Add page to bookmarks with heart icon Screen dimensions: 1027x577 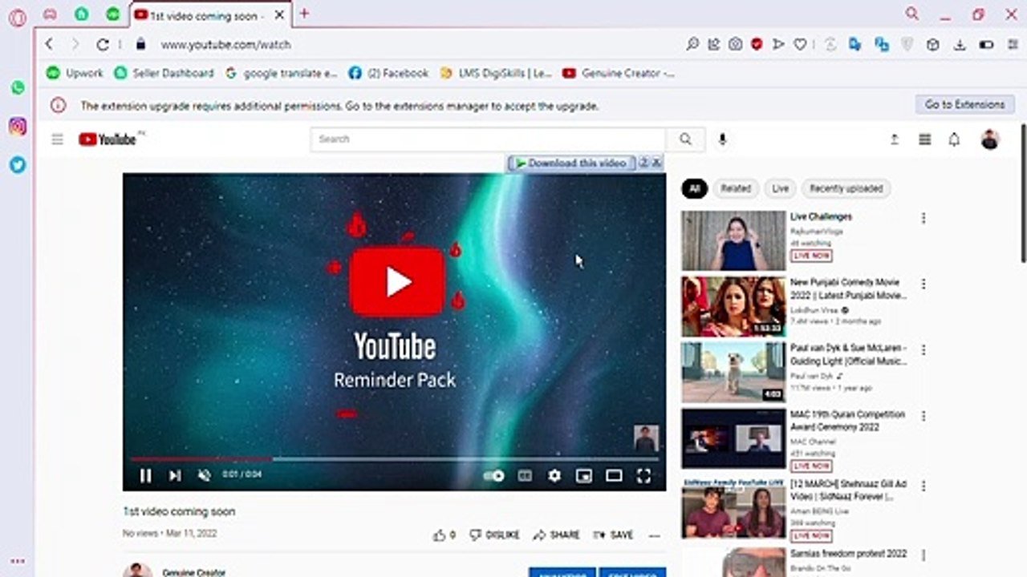pos(800,45)
